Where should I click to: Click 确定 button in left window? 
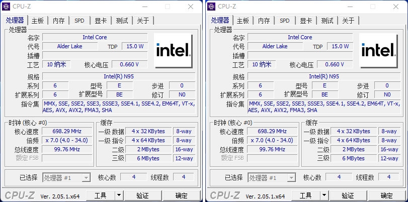(182, 195)
